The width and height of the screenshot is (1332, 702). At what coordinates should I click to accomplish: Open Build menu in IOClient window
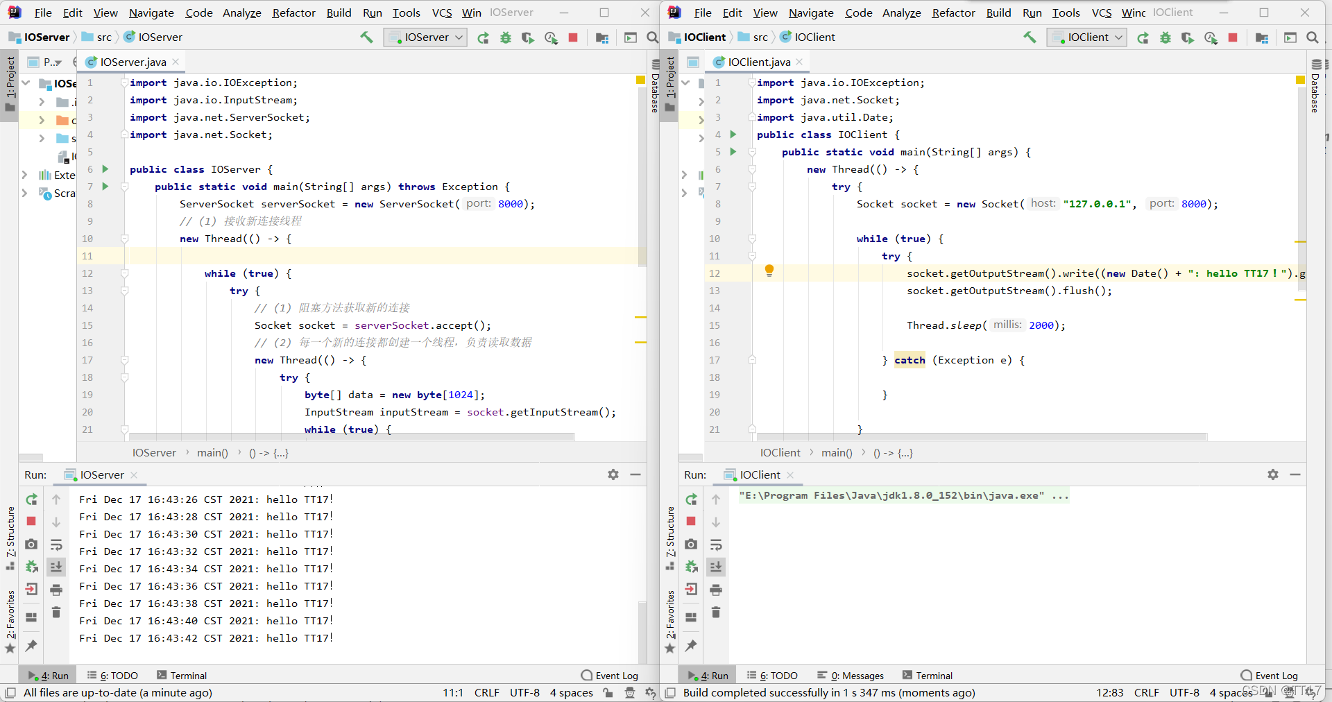pos(998,12)
